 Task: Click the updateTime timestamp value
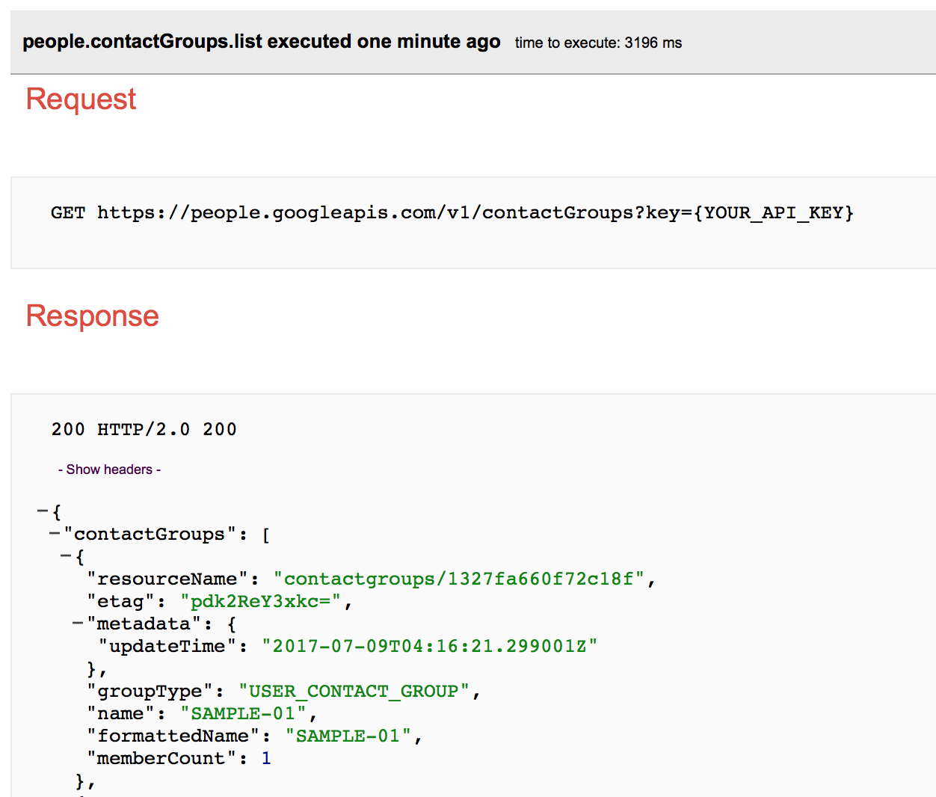[429, 646]
